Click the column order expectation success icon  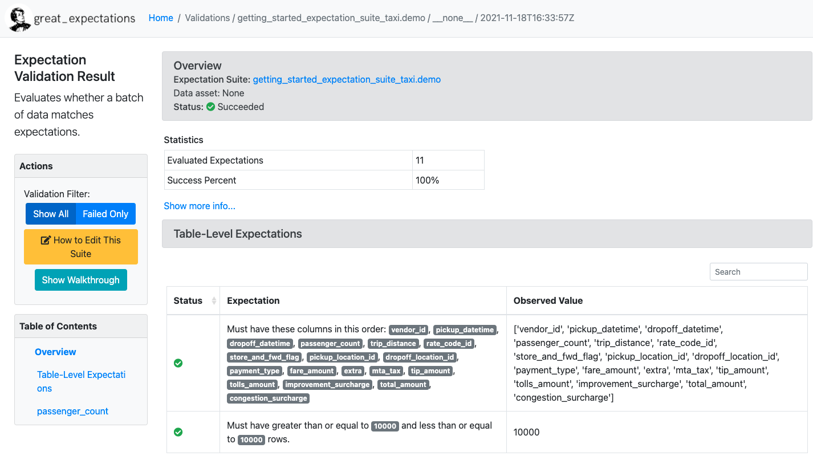tap(178, 363)
